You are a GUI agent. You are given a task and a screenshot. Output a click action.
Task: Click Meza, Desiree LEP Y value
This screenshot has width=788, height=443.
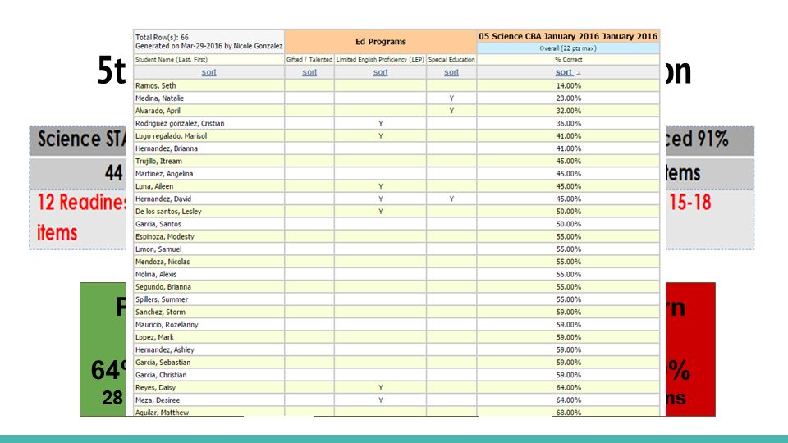(x=380, y=400)
